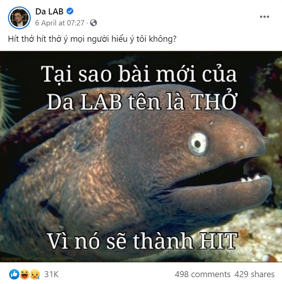Click the blue Like reaction icon
Image resolution: width=282 pixels, height=284 pixels.
coord(14,274)
